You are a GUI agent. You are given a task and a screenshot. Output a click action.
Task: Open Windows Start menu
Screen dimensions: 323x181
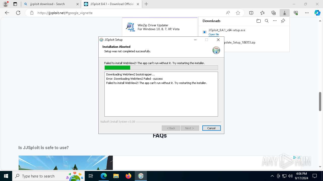(6, 176)
